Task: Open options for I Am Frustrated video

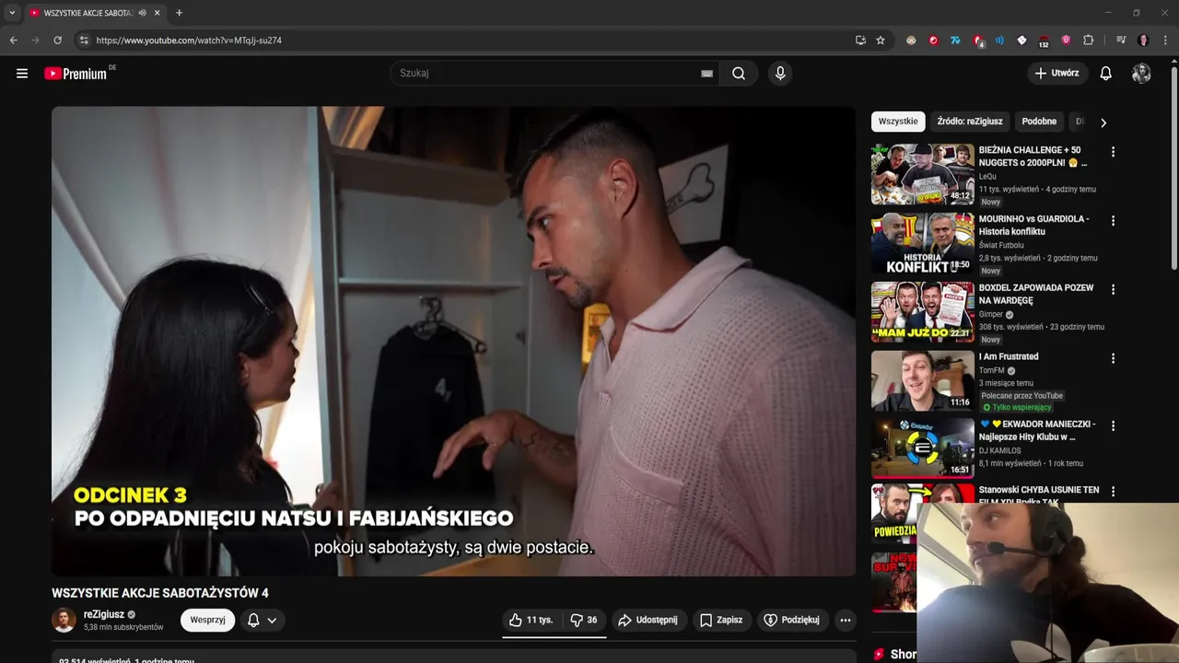Action: [1113, 358]
